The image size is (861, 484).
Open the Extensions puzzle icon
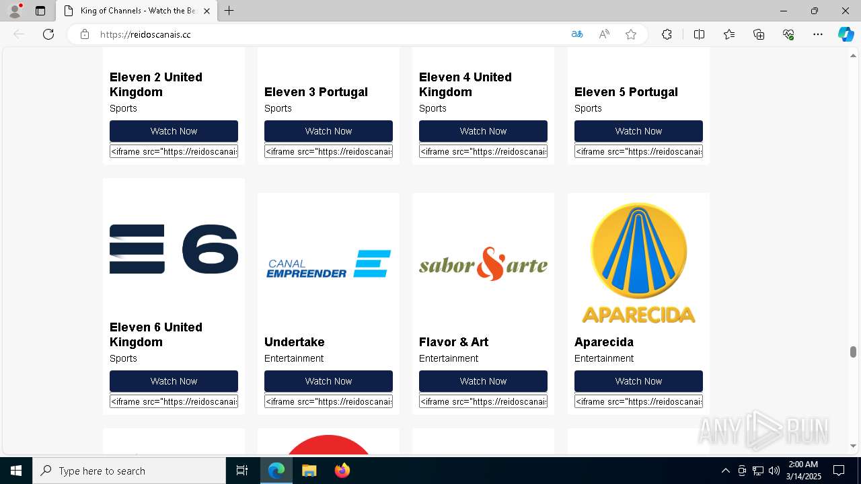pos(667,34)
